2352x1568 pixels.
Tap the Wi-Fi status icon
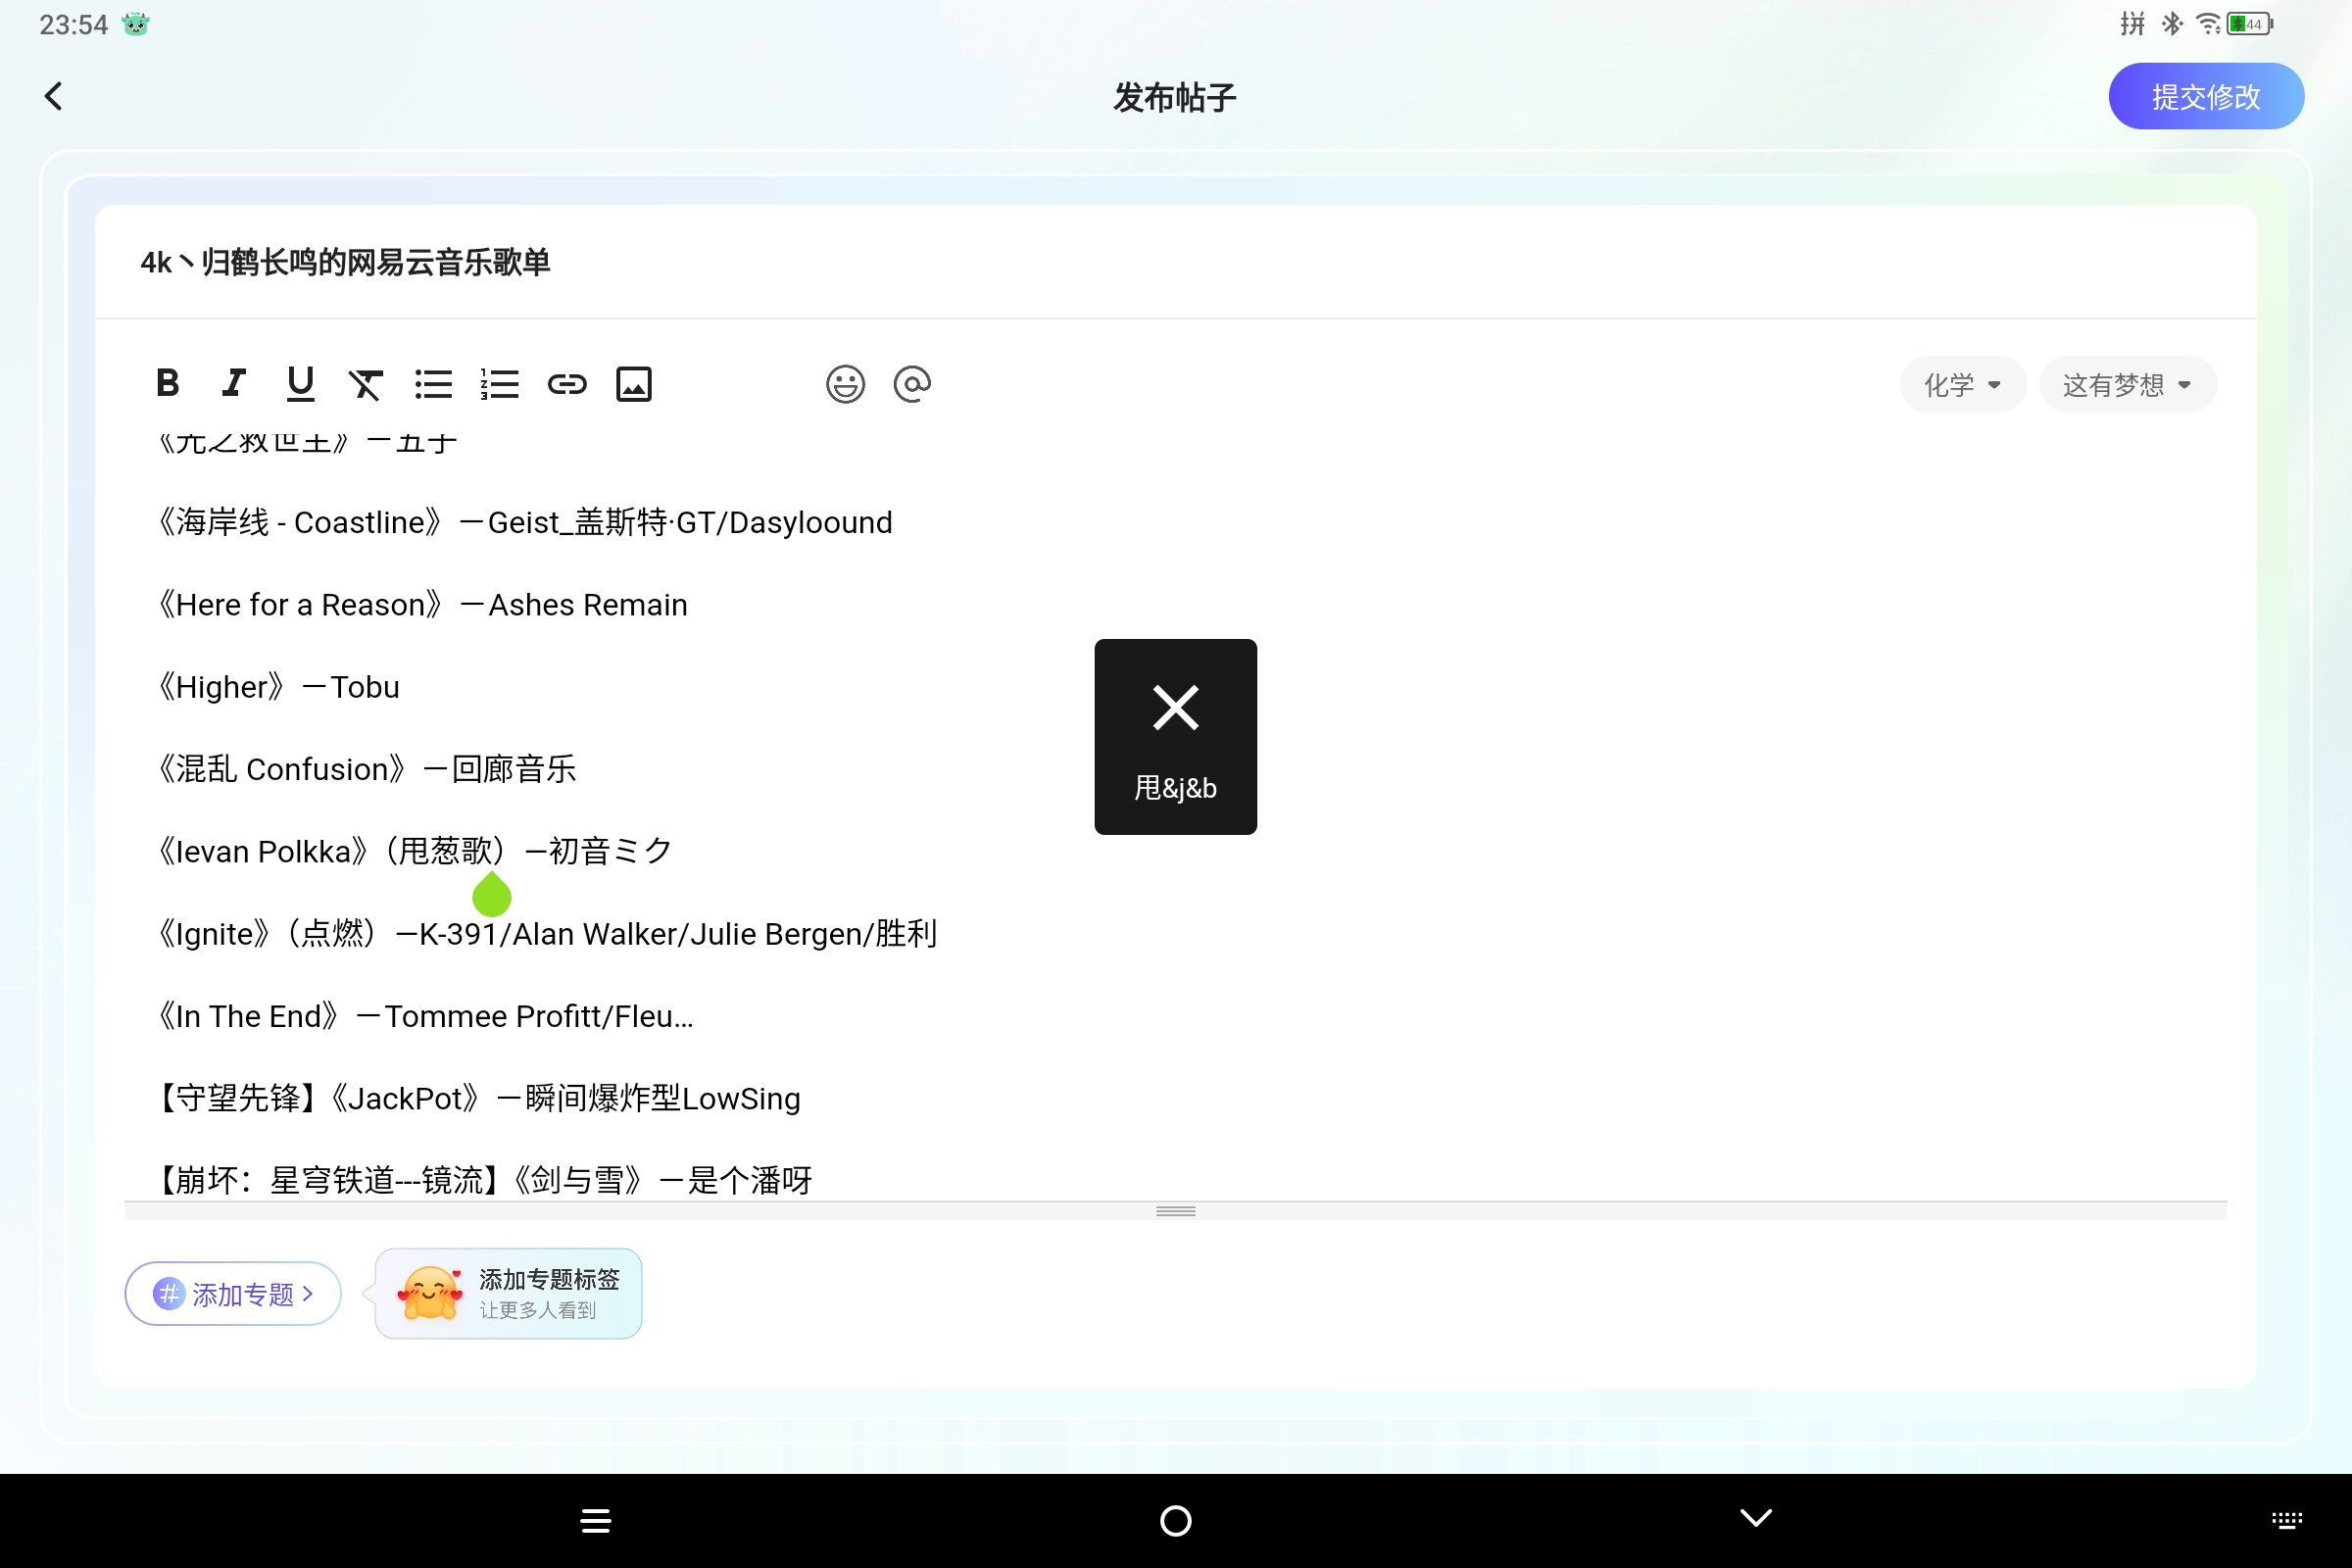[2208, 24]
